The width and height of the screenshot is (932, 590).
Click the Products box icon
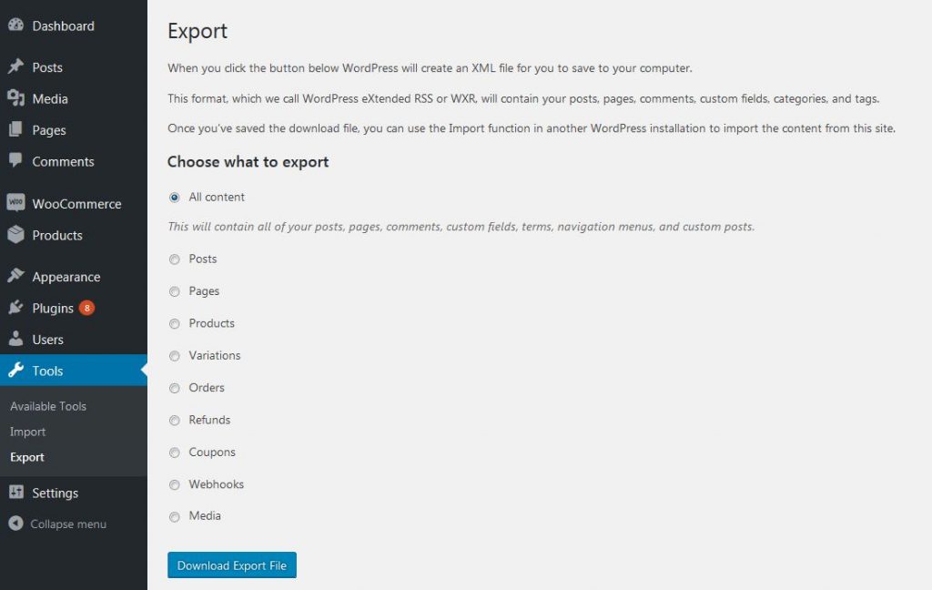click(16, 234)
